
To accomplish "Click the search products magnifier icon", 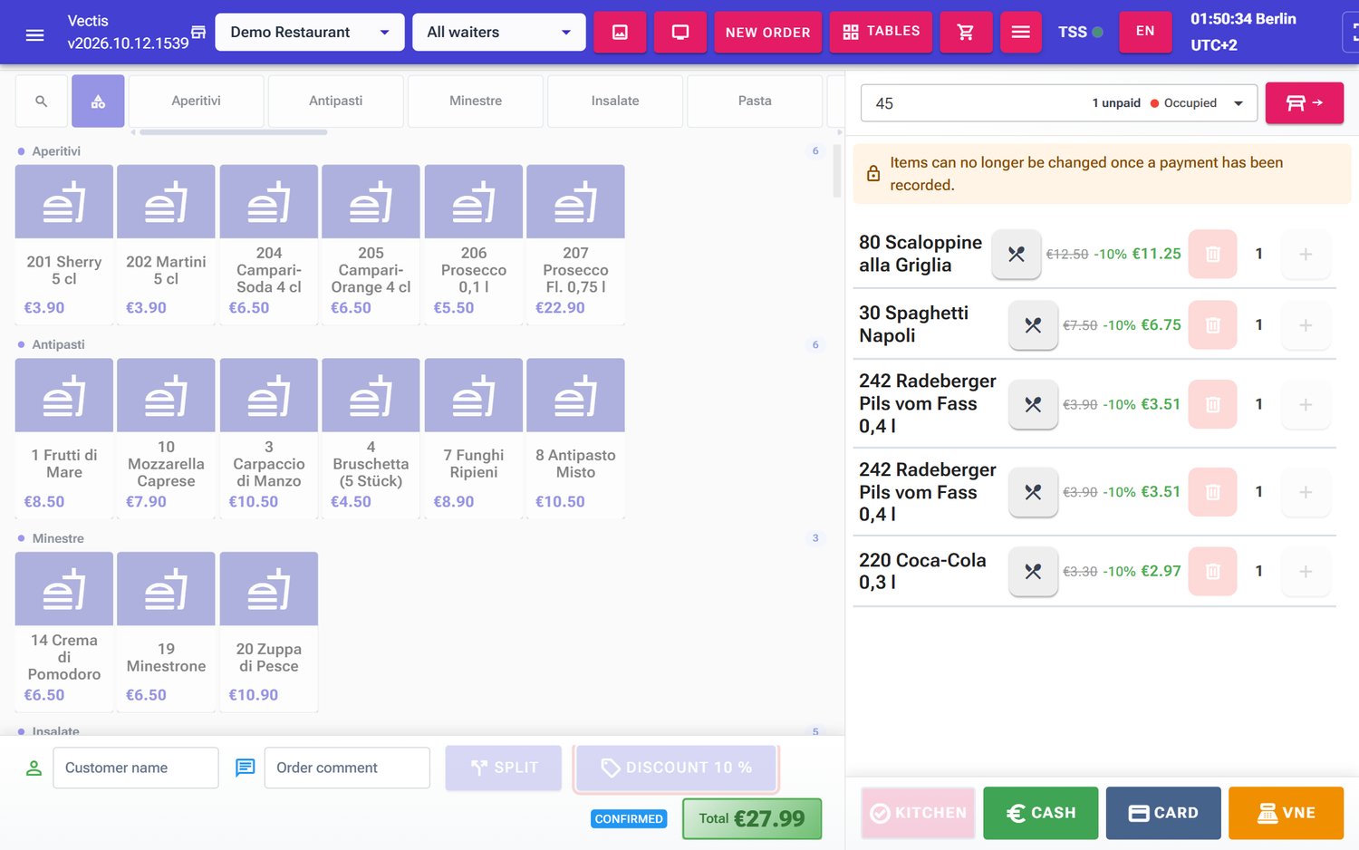I will coord(42,101).
